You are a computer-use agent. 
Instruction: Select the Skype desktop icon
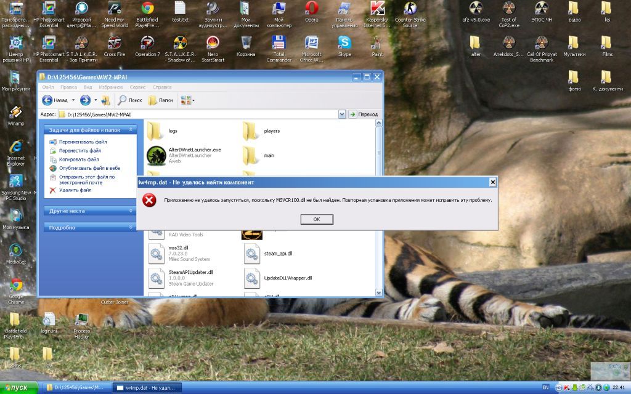point(344,46)
